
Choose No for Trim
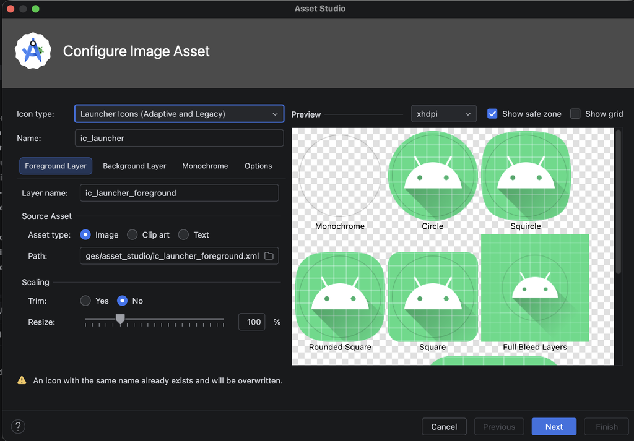click(x=122, y=301)
